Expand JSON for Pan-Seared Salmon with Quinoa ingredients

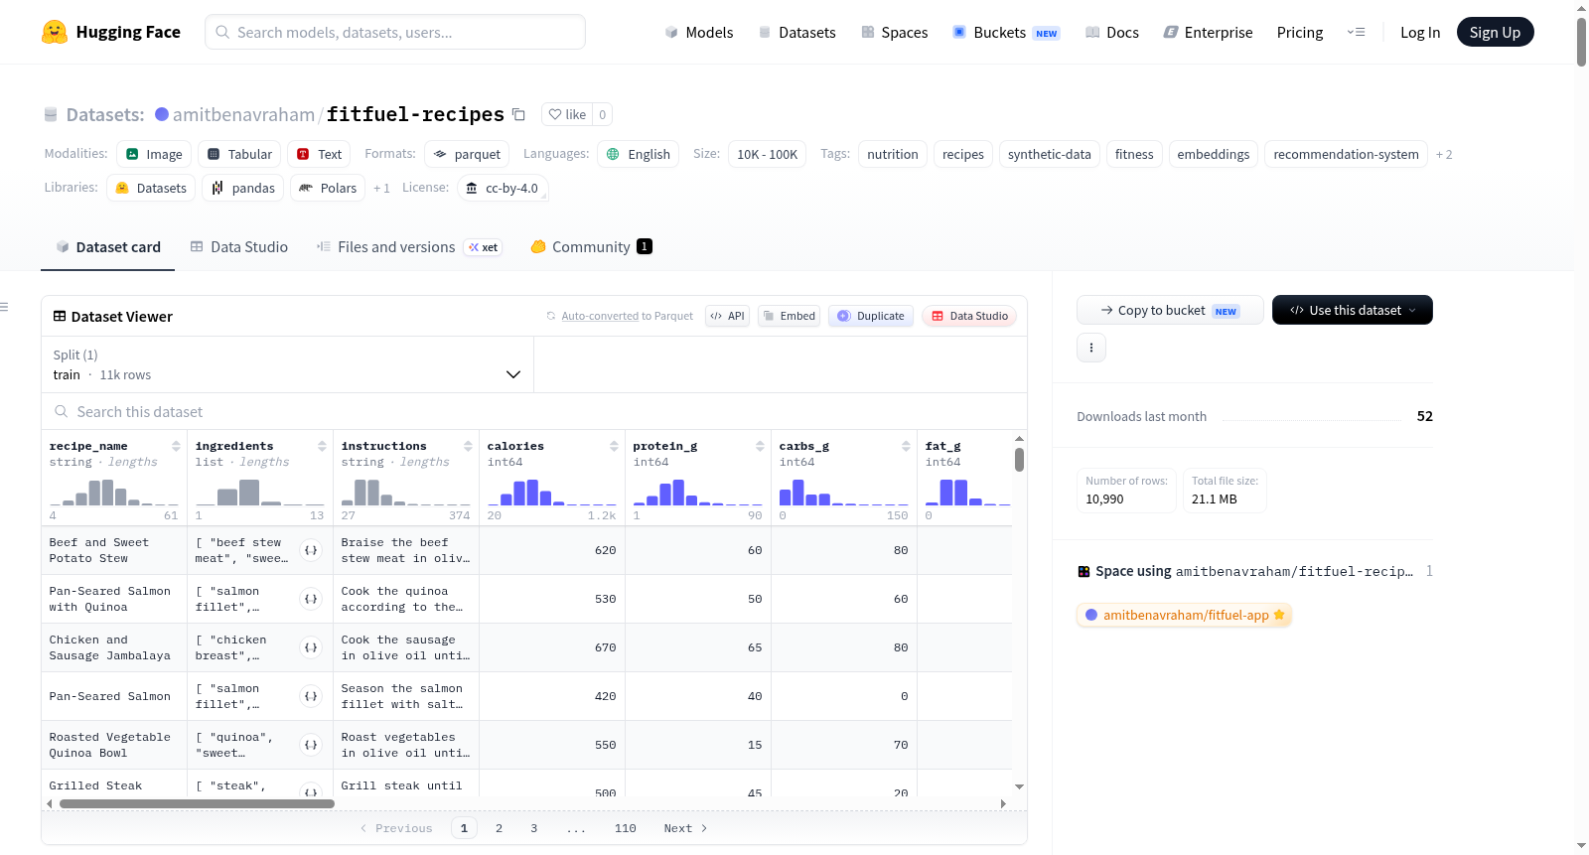click(x=311, y=599)
